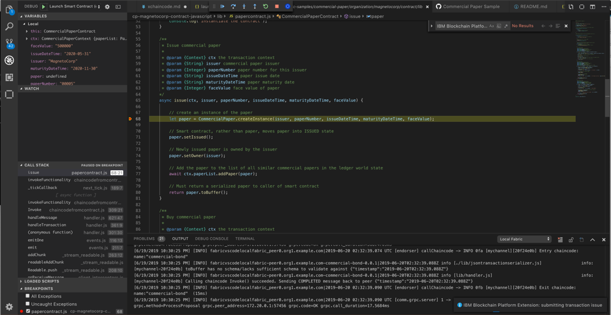Expand the LOADED SCRIPTS section
Image resolution: width=611 pixels, height=315 pixels.
(72, 281)
